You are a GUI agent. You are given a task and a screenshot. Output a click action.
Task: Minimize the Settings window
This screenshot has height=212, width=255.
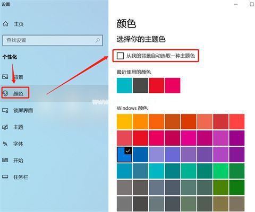click(236, 4)
